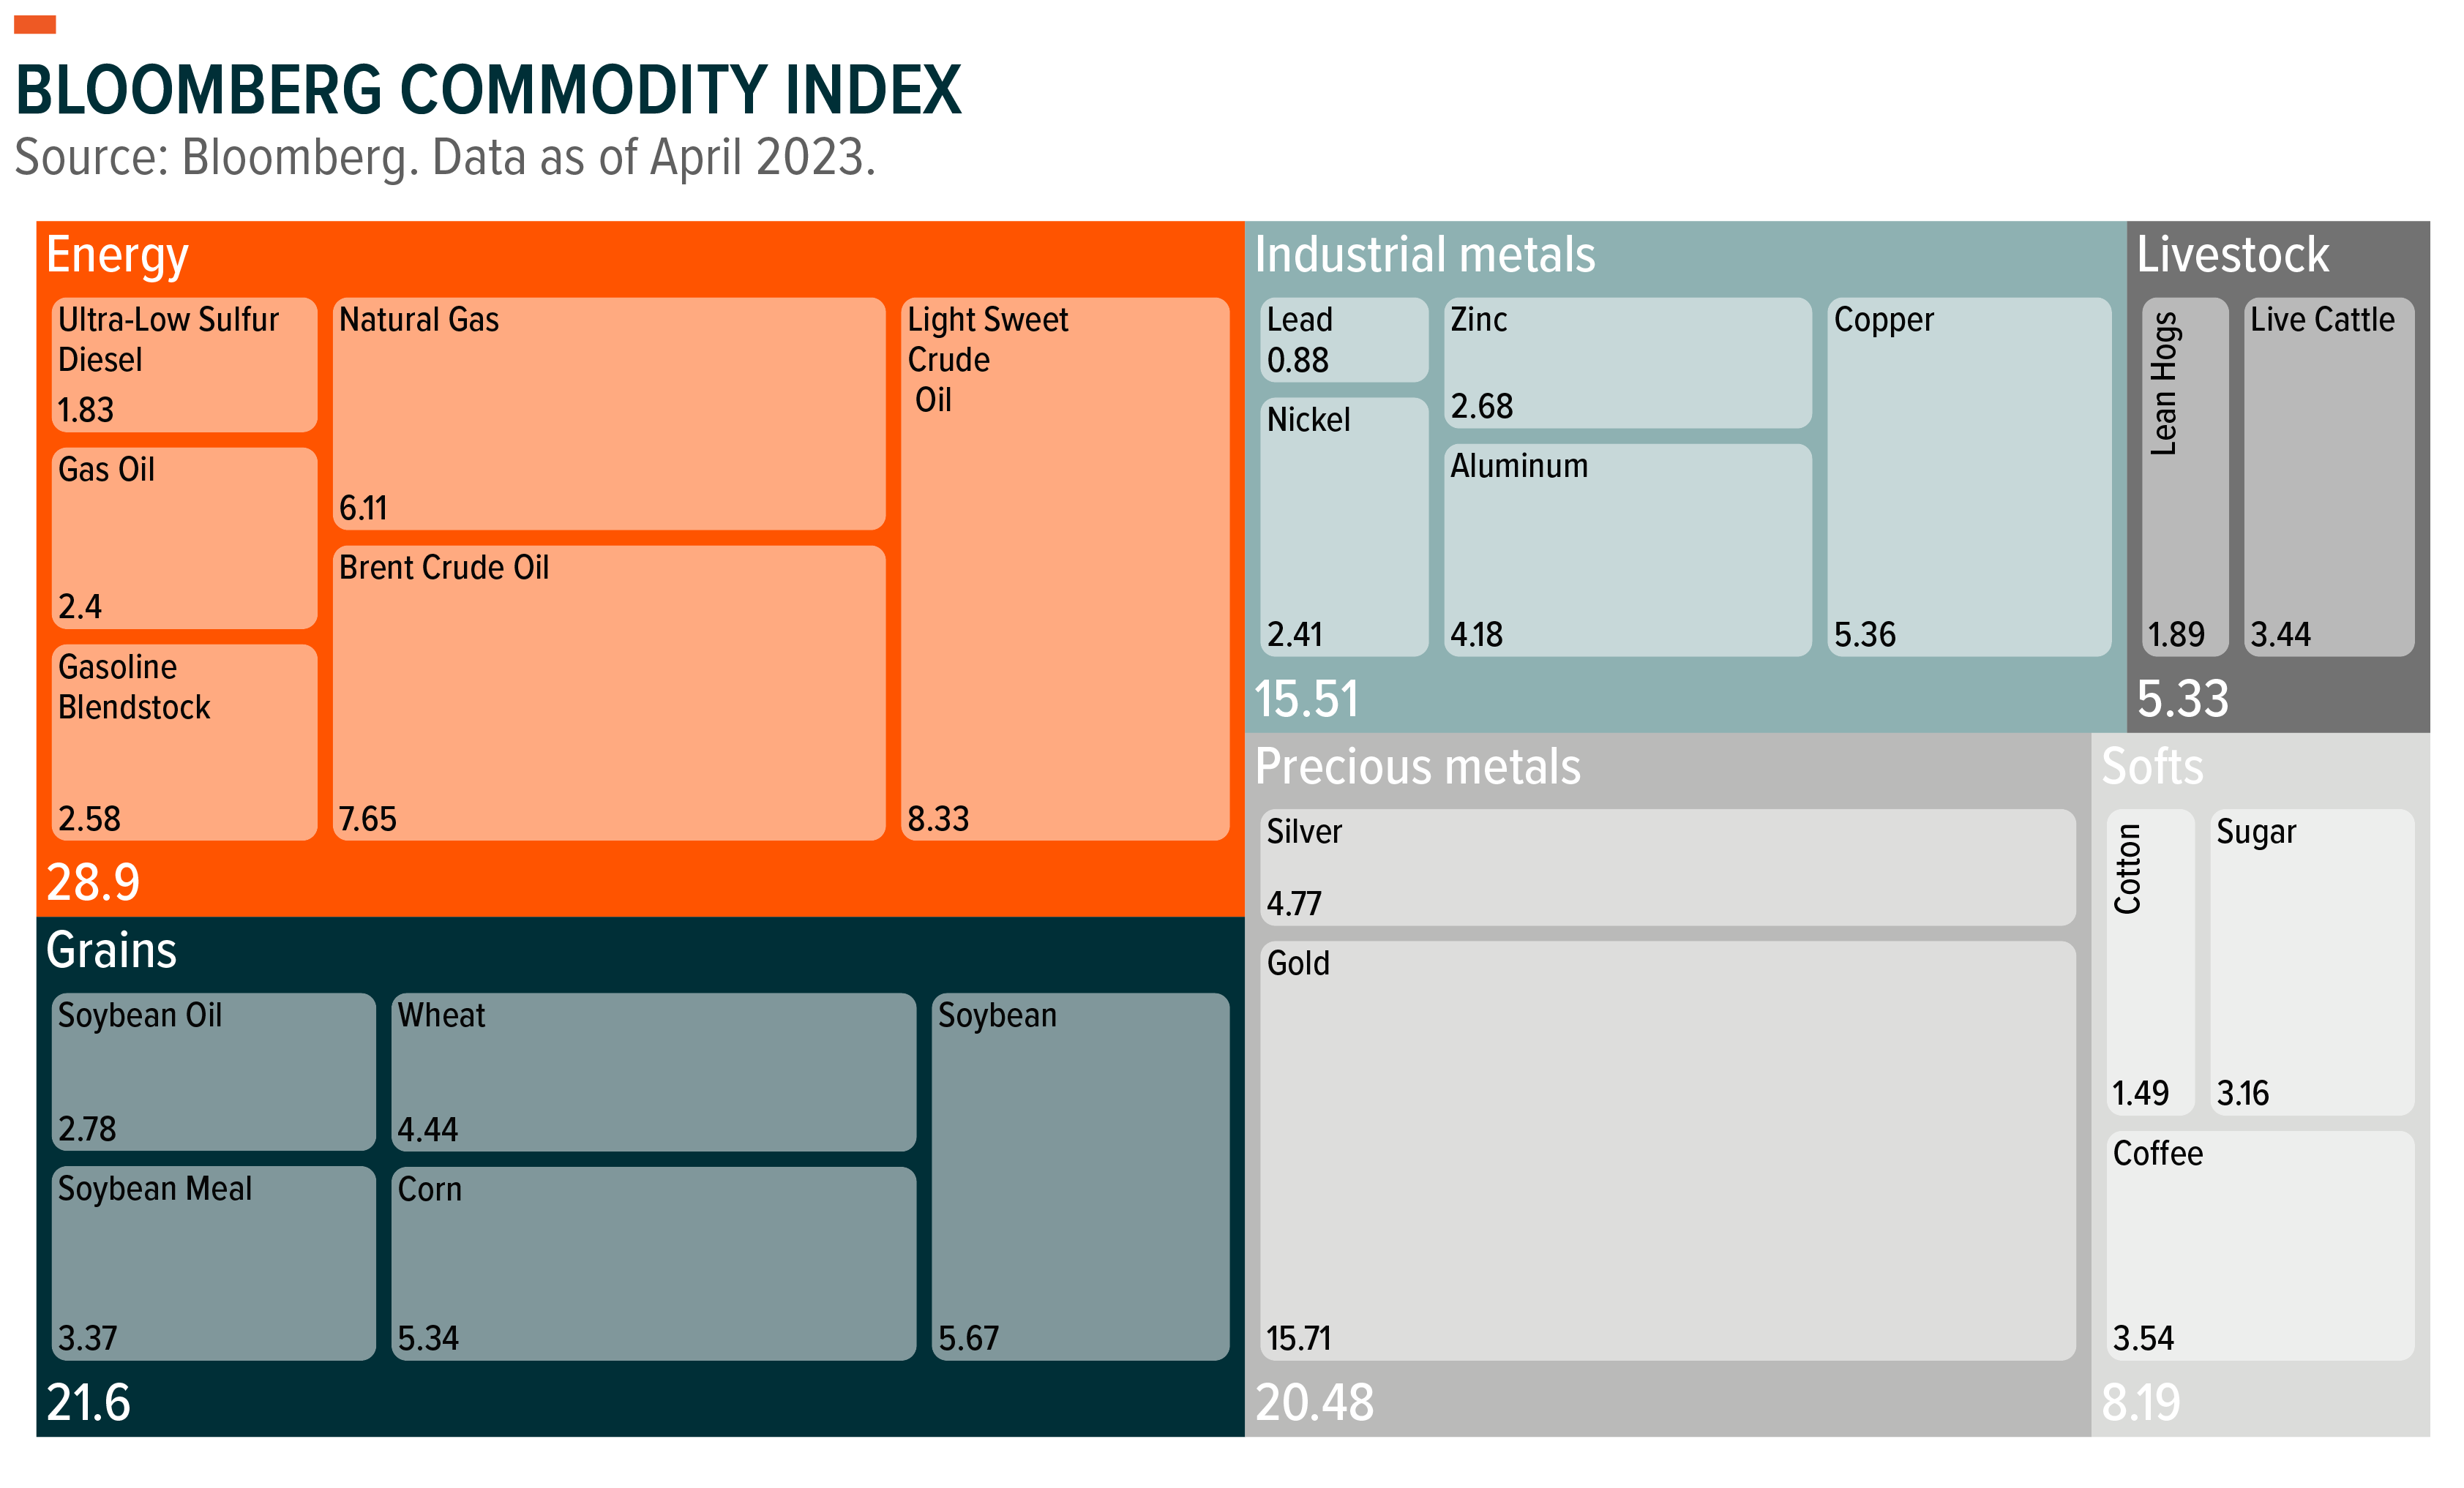The height and width of the screenshot is (1488, 2464).
Task: Select the Light Sweet Crude Oil tile
Action: pos(1065,569)
